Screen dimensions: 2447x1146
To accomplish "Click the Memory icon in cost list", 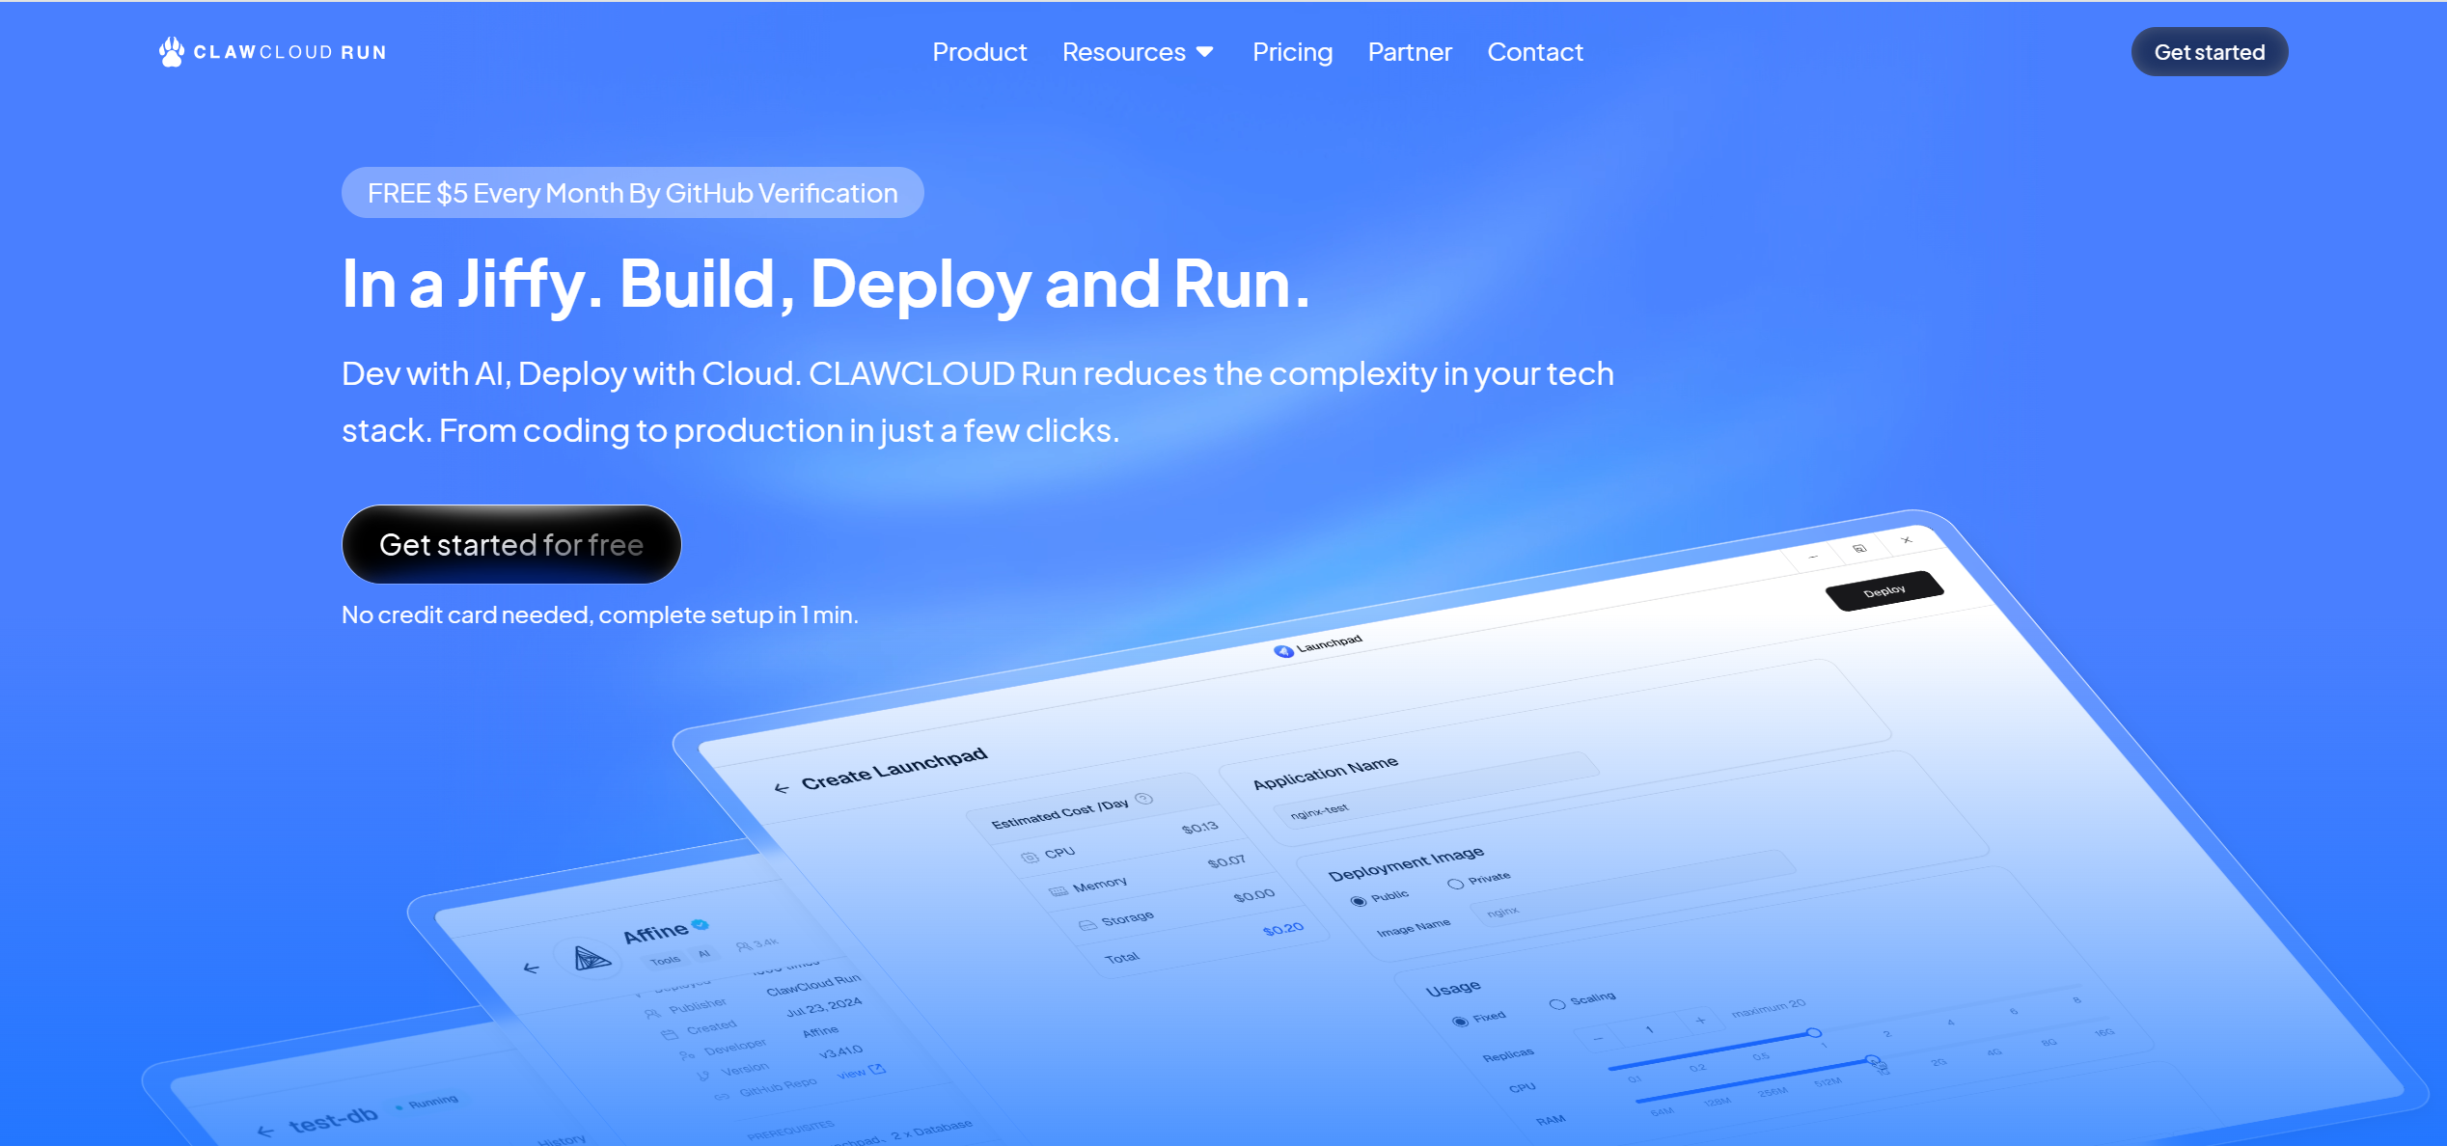I will tap(1058, 890).
